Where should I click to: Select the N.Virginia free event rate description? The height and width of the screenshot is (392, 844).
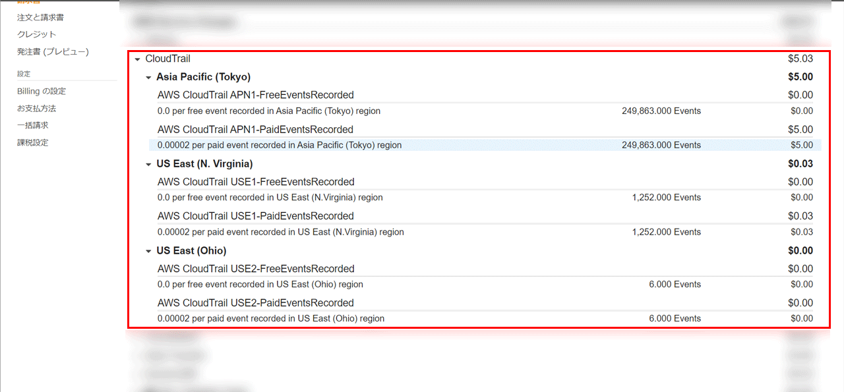click(270, 198)
